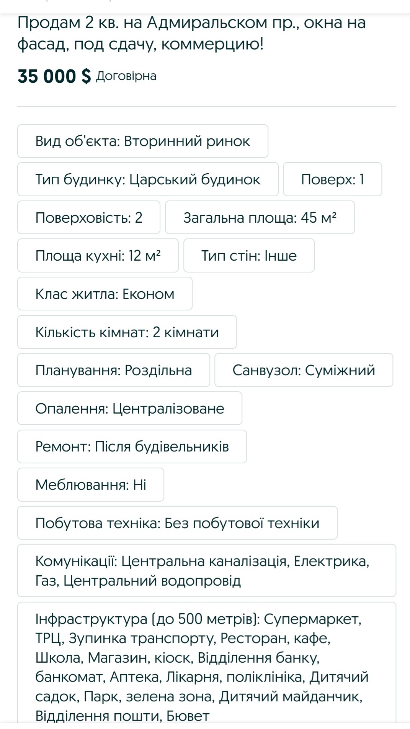Tap the Площа кухні: 12 м² tag
The height and width of the screenshot is (729, 410).
click(x=98, y=256)
